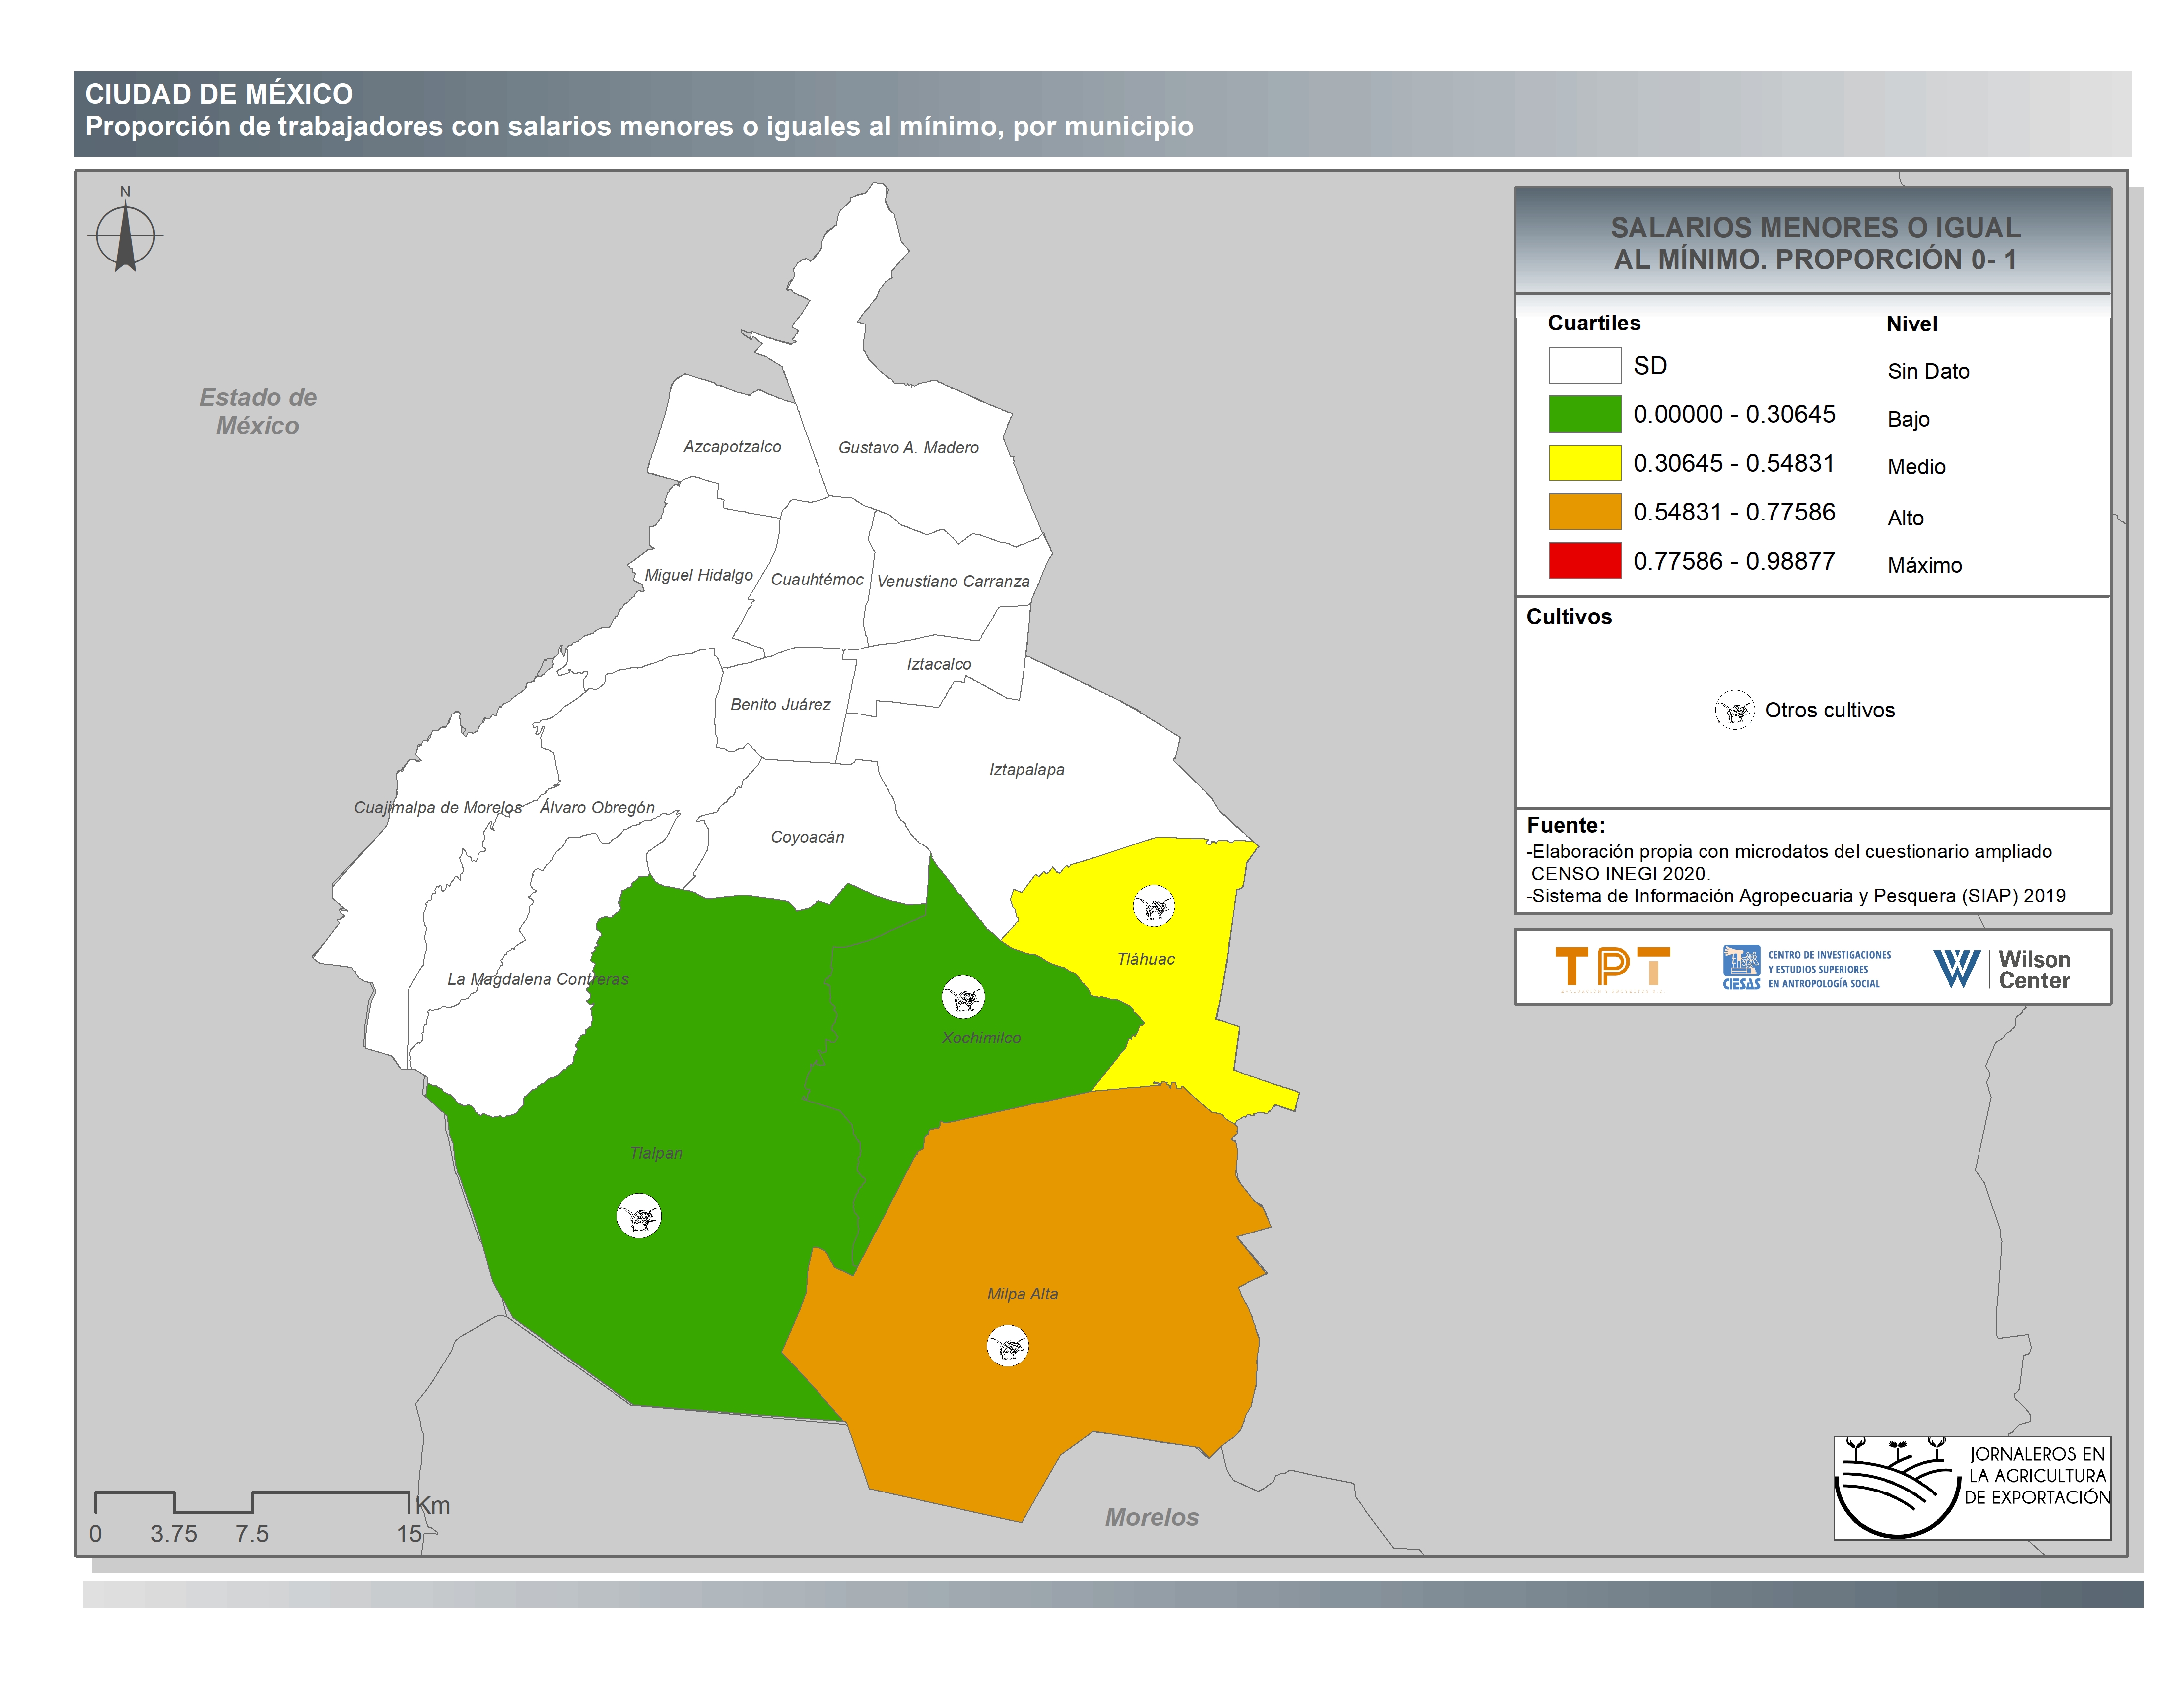Screen dimensions: 2184x1687
Task: Click the Otros cultivos legend icon
Action: click(x=1734, y=710)
